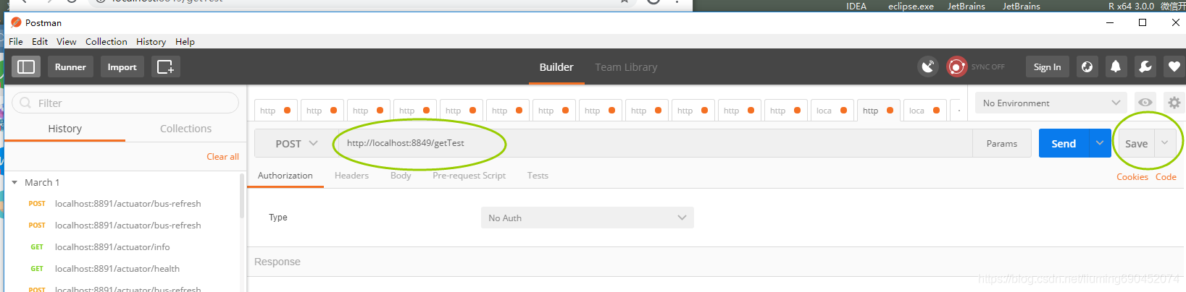1186x292 pixels.
Task: Click the Runner button
Action: [70, 66]
